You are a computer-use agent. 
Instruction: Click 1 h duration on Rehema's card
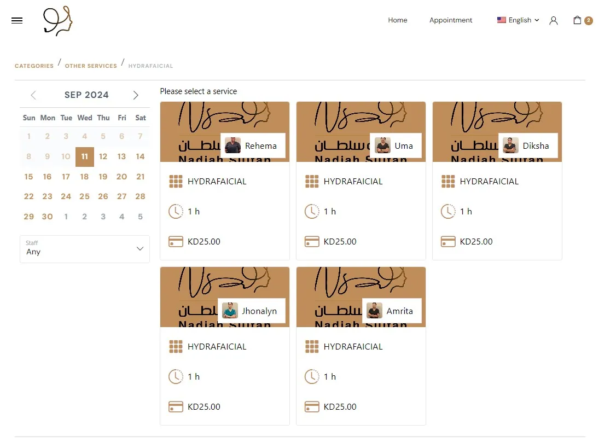pyautogui.click(x=194, y=211)
